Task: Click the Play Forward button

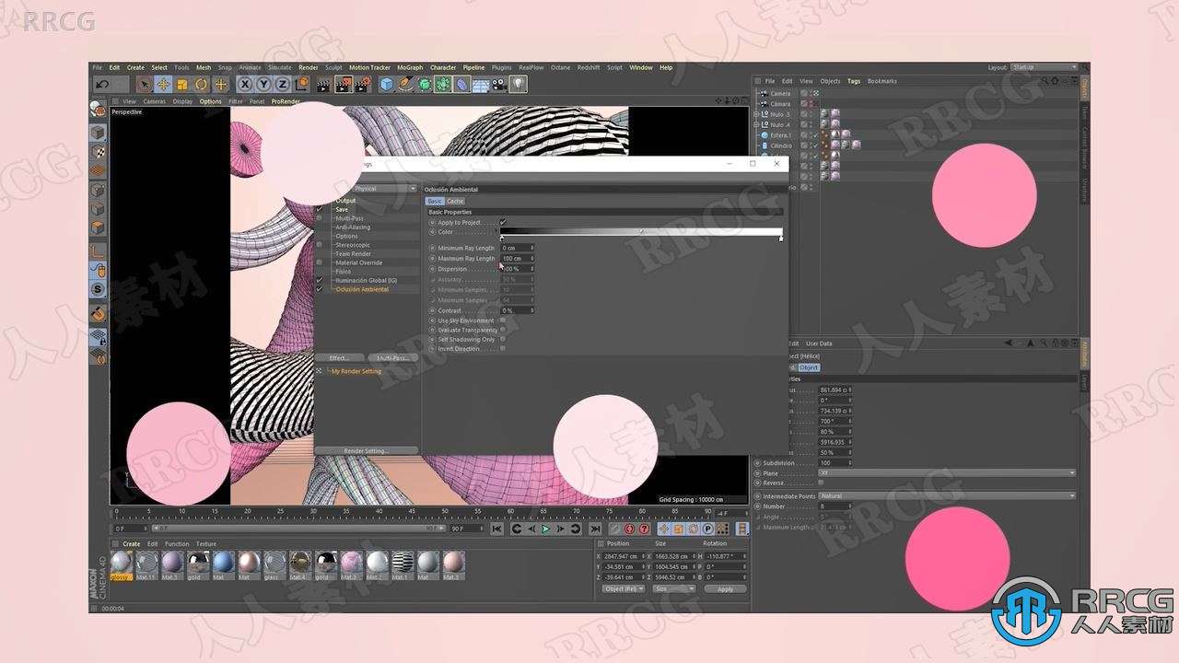Action: [545, 529]
